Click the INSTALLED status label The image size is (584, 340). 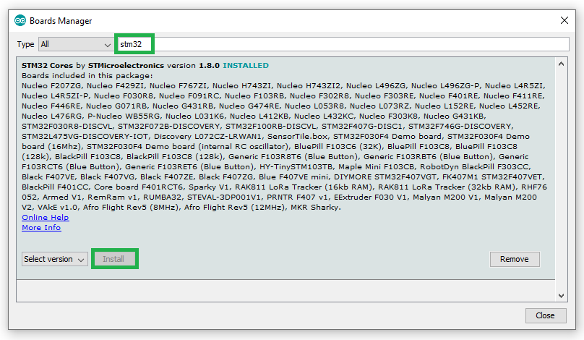coord(245,65)
